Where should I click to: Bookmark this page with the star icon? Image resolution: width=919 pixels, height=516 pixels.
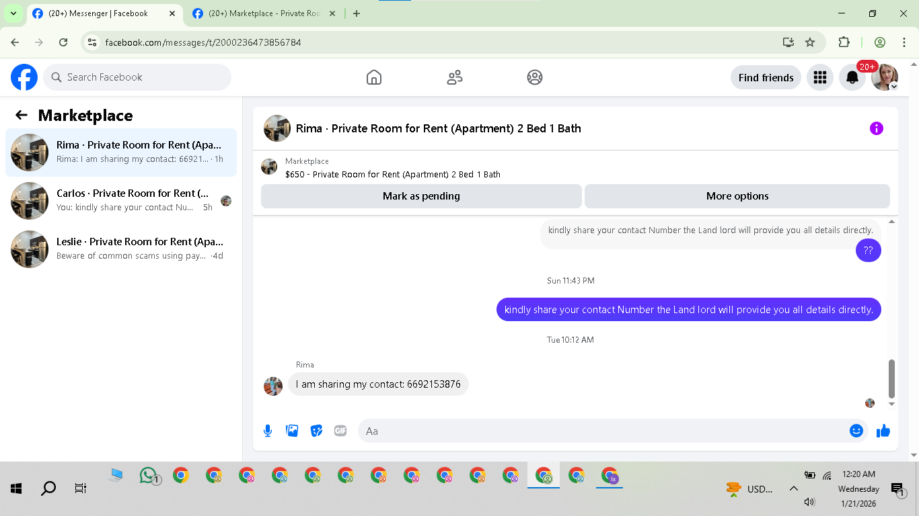click(x=810, y=42)
